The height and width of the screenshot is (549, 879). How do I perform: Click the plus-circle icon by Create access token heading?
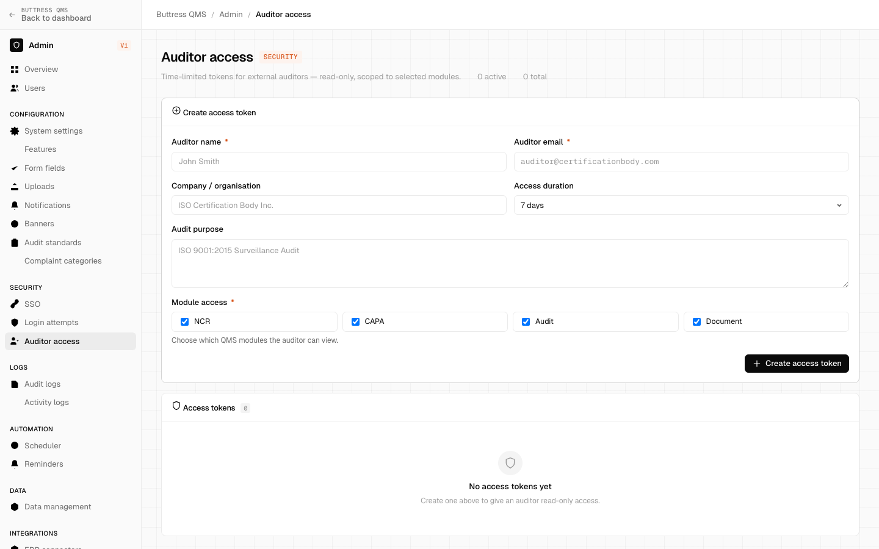[176, 111]
